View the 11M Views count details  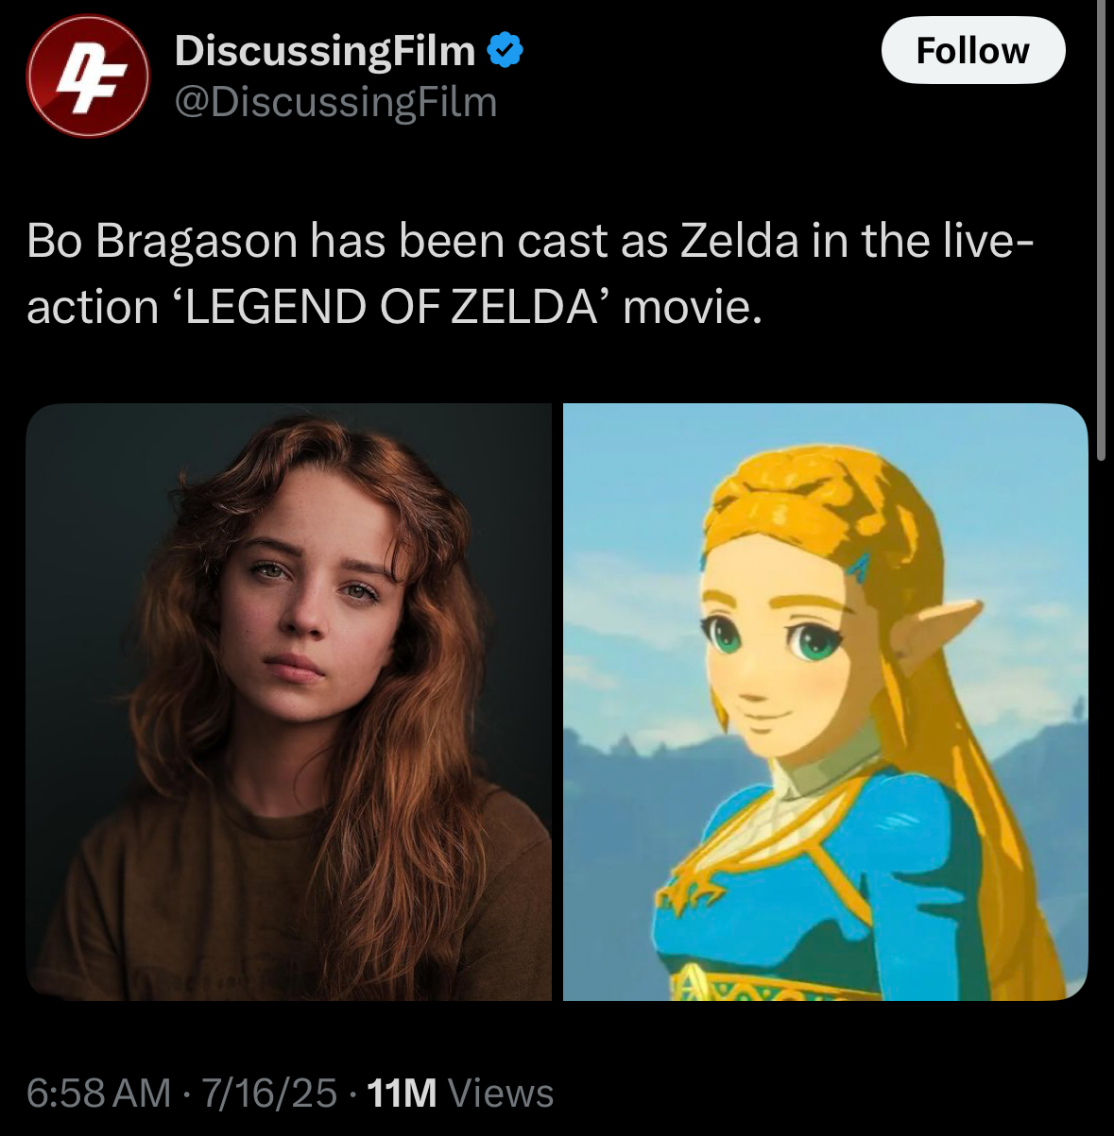point(459,1093)
